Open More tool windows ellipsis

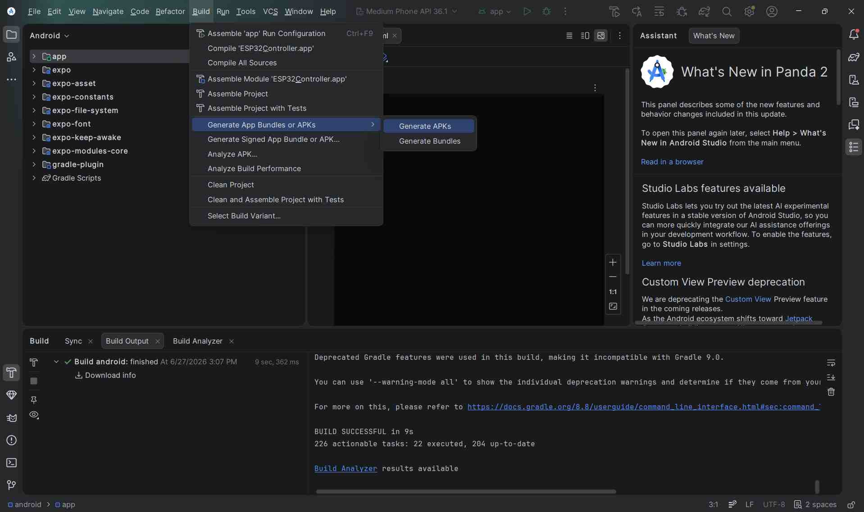point(11,80)
